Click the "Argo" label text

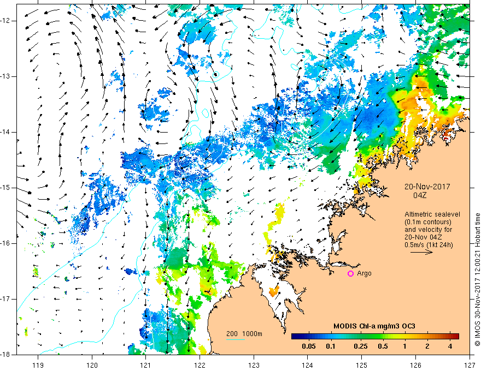click(x=364, y=273)
